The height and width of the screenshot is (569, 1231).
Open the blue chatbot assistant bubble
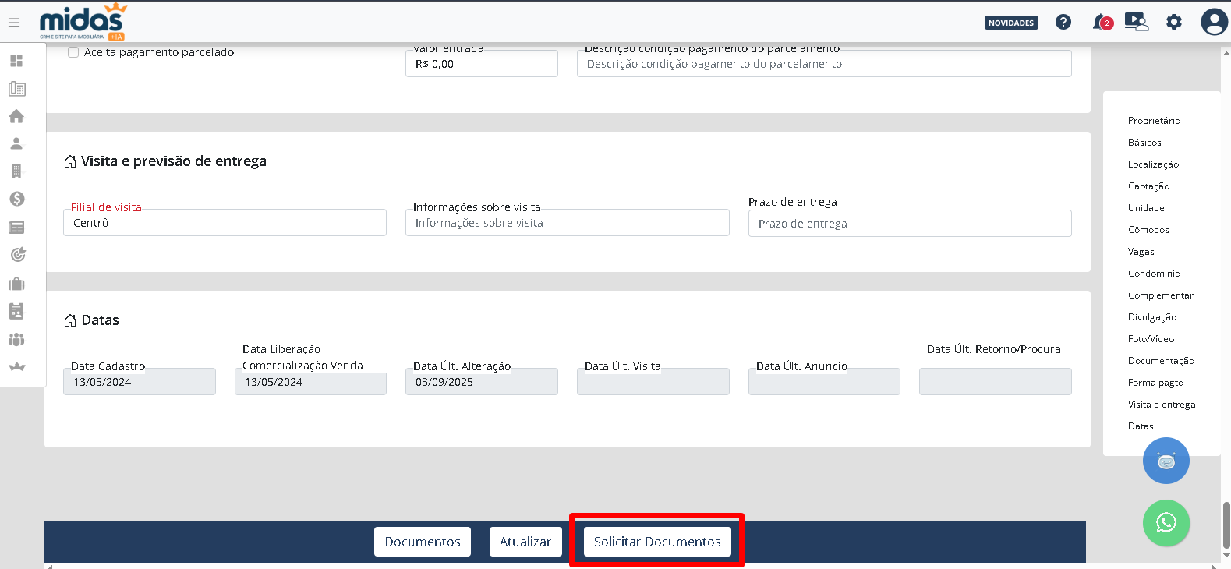[1166, 461]
